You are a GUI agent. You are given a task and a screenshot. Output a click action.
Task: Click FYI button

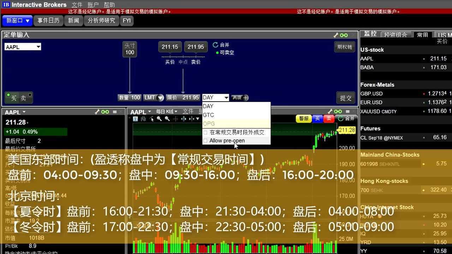(127, 20)
